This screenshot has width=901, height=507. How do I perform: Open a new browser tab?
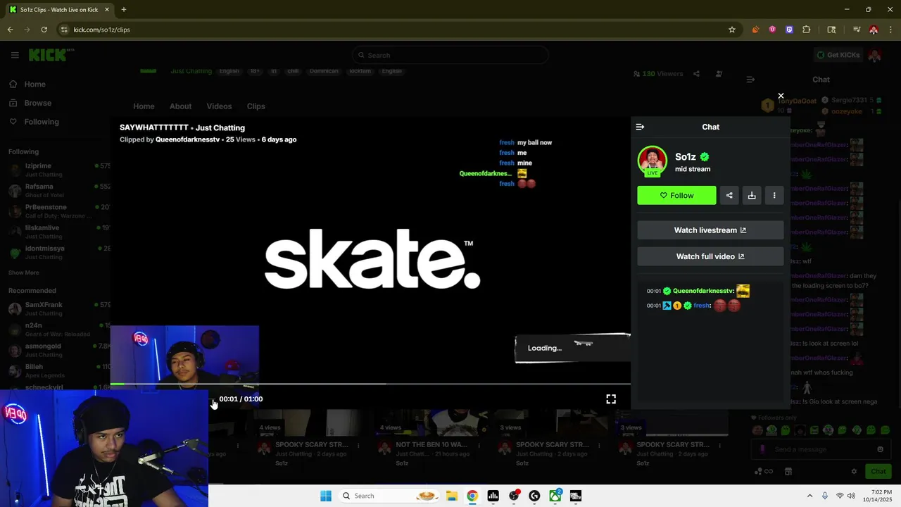point(123,10)
